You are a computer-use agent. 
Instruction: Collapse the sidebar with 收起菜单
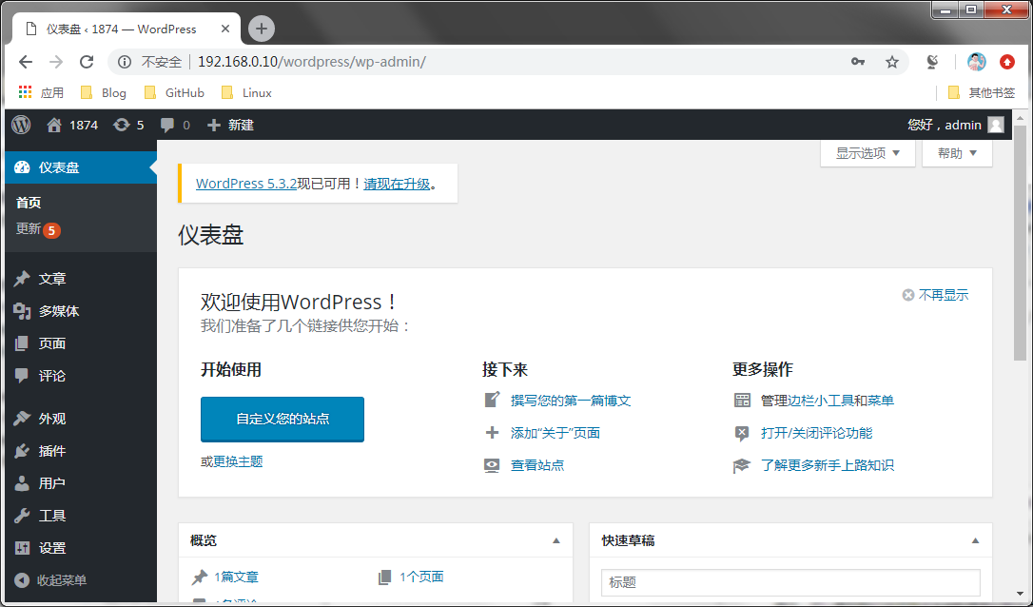pyautogui.click(x=51, y=580)
